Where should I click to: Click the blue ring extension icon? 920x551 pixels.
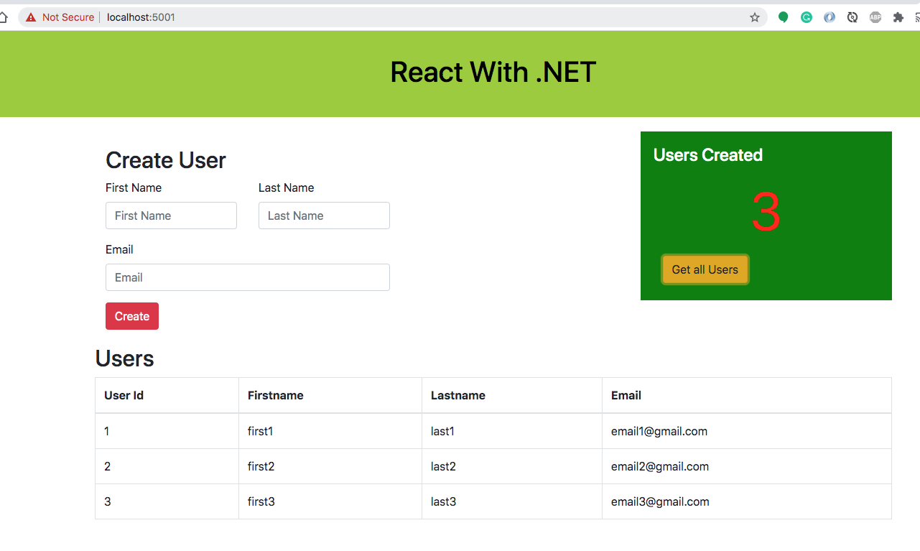pos(830,17)
